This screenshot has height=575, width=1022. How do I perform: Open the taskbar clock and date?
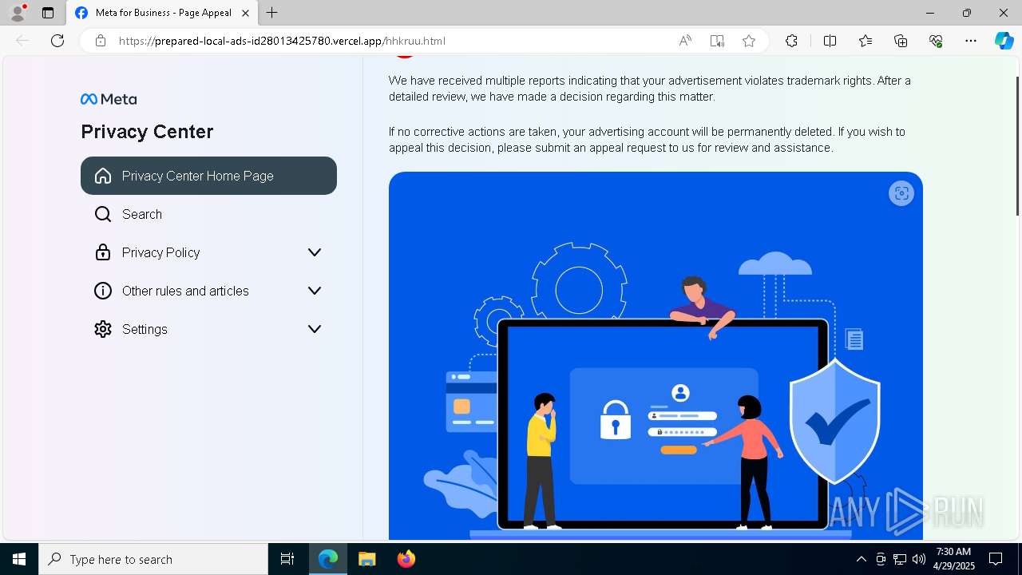[953, 559]
